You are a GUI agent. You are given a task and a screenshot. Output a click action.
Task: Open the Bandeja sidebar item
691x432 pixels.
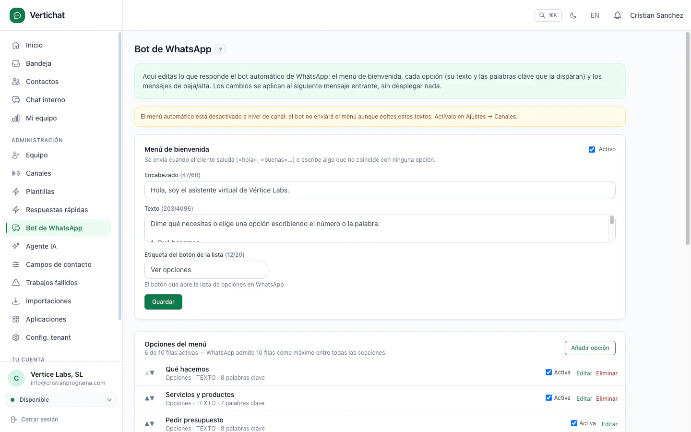point(59,63)
